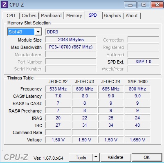Click the tRC value 27

tap(58, 125)
